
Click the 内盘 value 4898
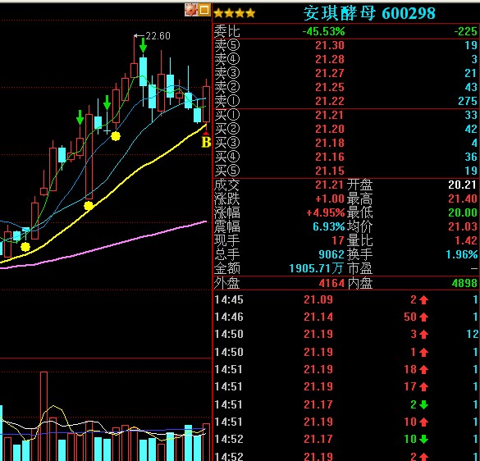464,283
